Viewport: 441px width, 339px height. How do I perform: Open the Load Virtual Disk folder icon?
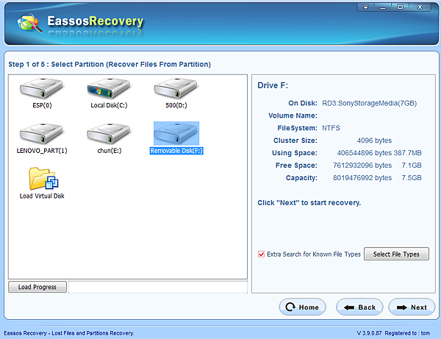[x=43, y=179]
